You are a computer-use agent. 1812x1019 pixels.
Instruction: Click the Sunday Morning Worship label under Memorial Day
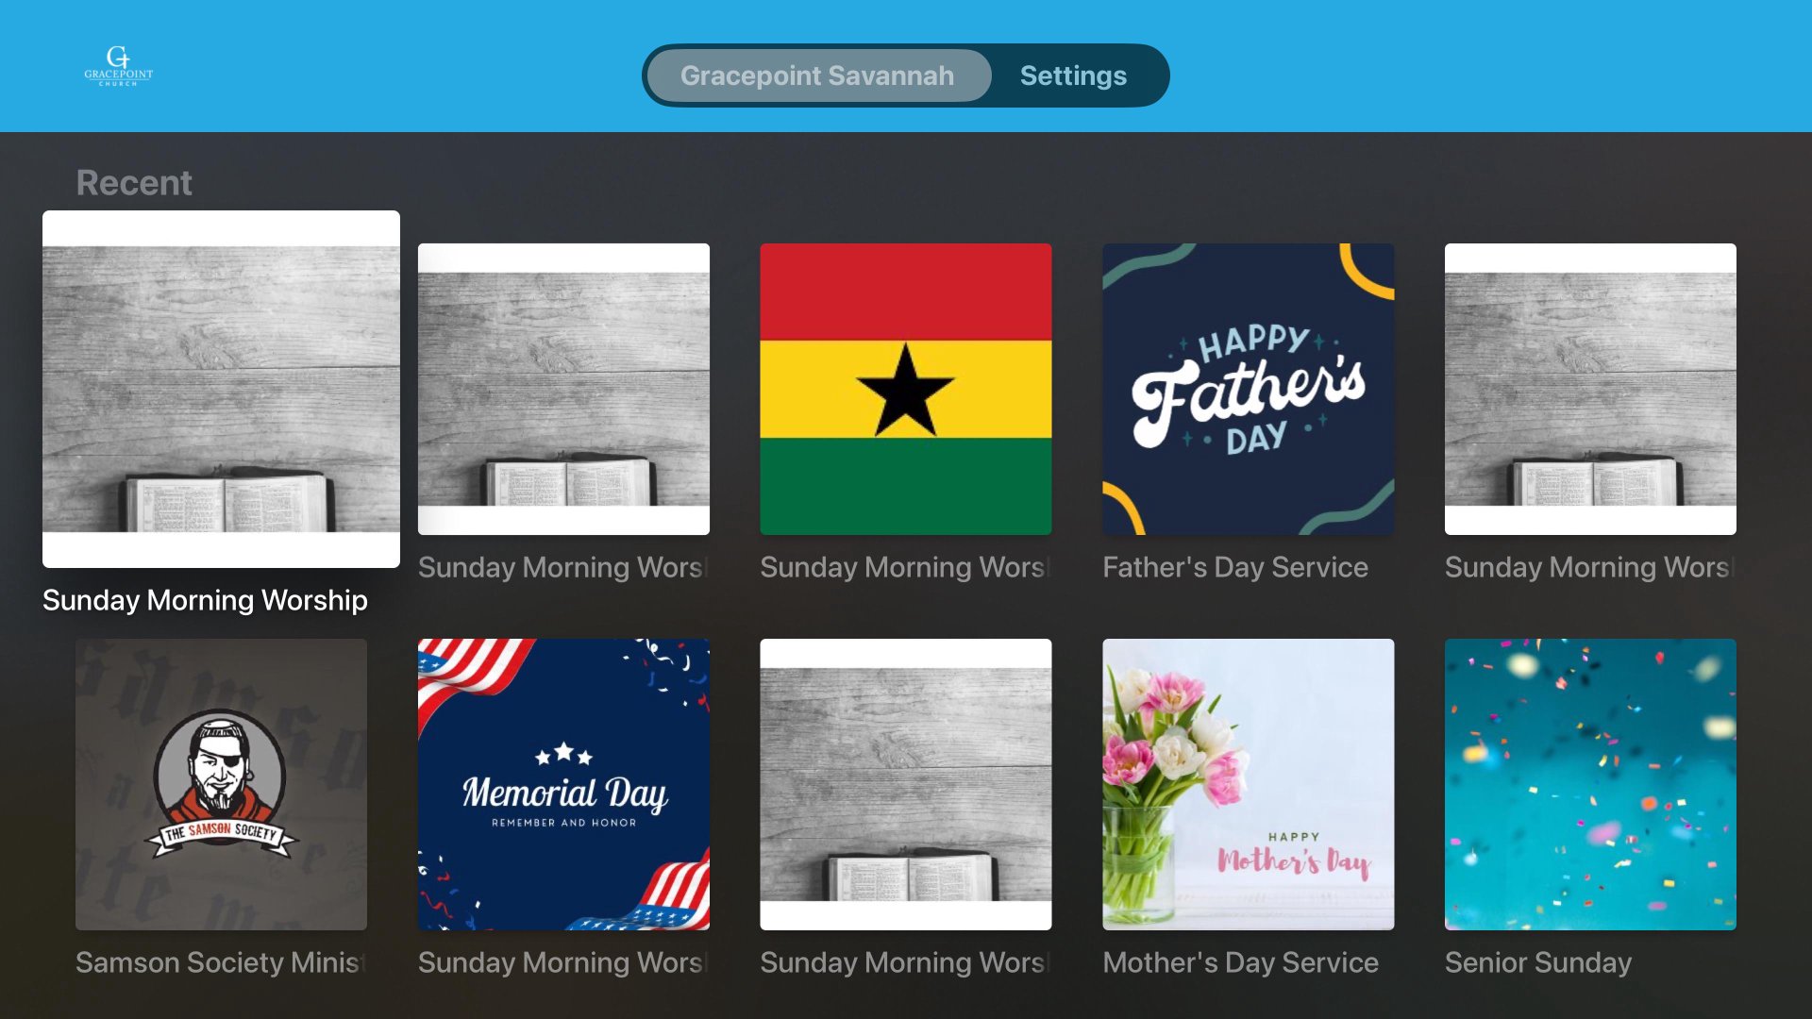tap(563, 962)
